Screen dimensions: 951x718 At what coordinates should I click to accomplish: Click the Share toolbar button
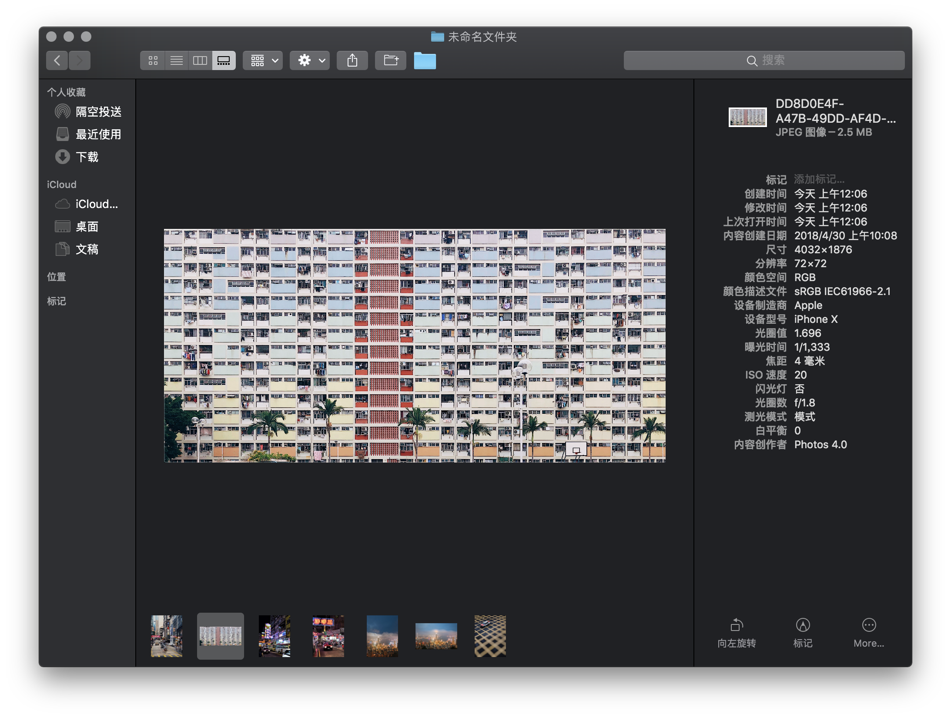(x=352, y=60)
